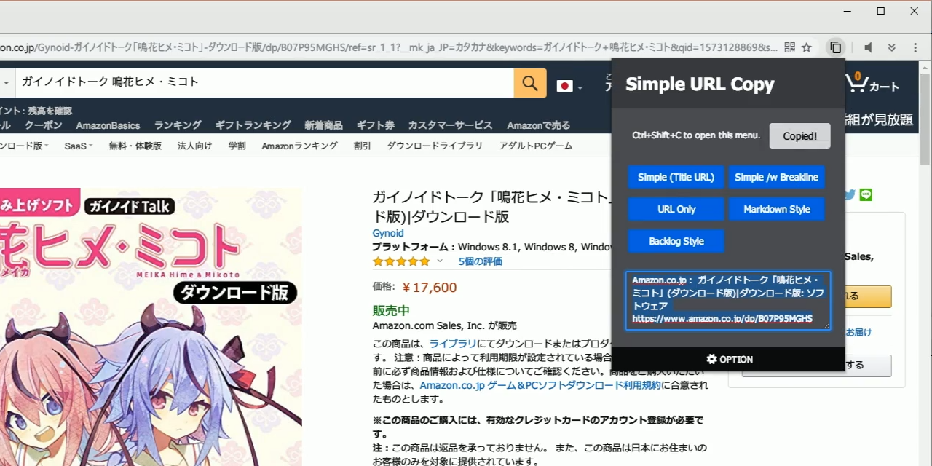Open the Japan flag language selector
The height and width of the screenshot is (466, 932).
coord(569,86)
